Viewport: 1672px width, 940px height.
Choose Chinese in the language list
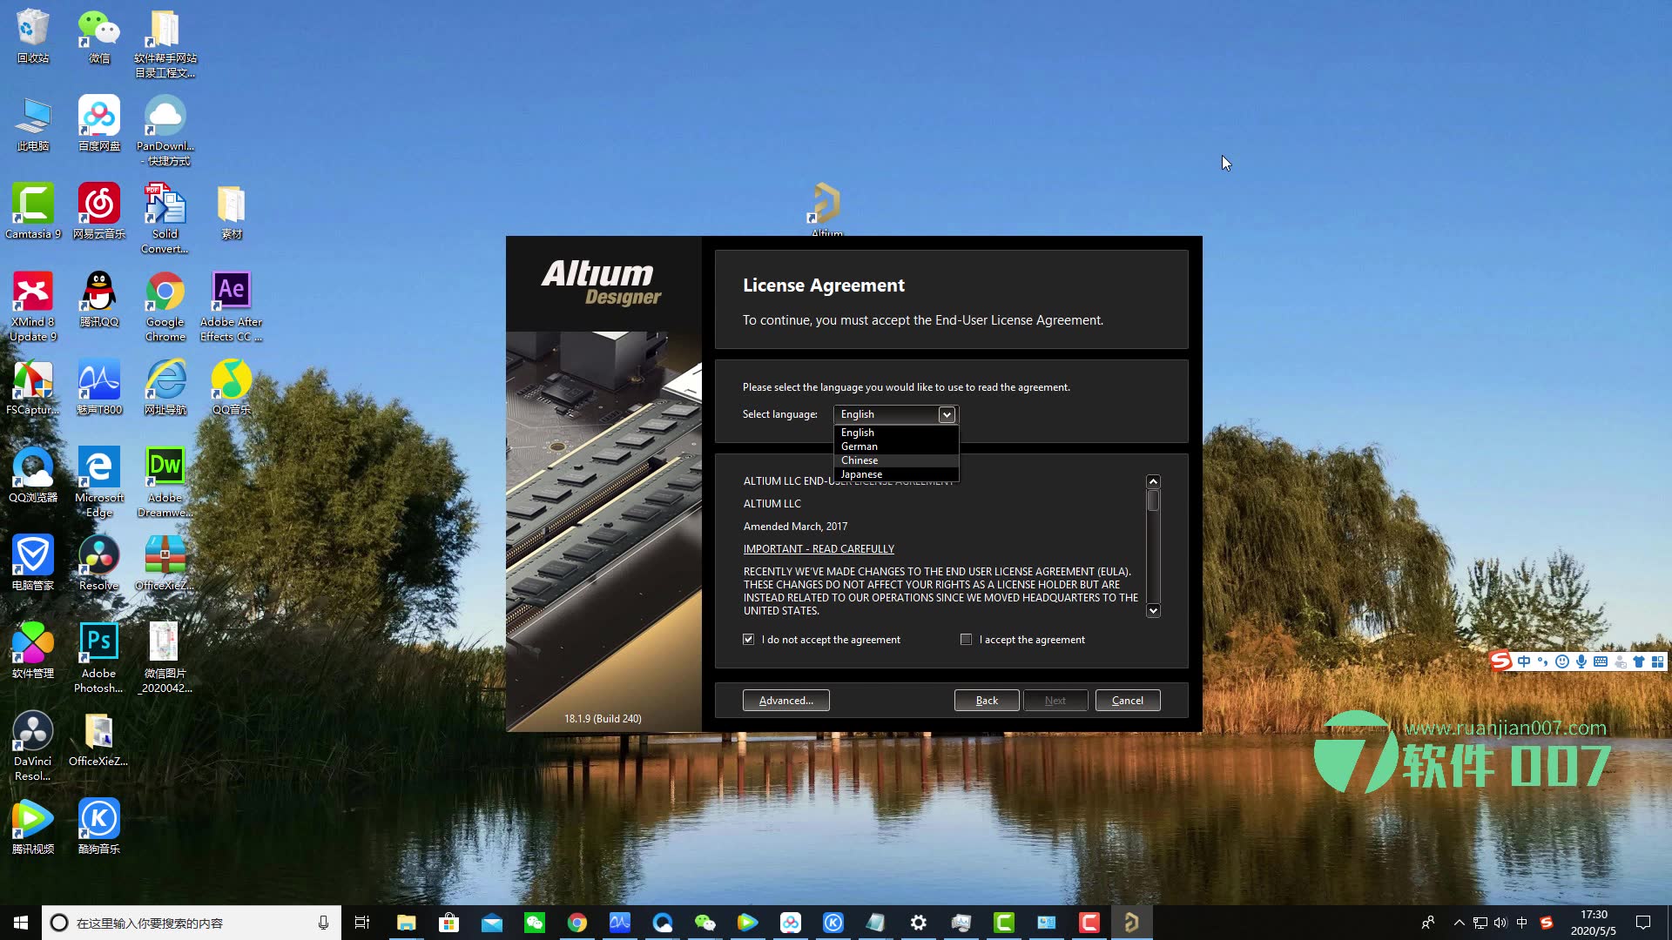click(896, 460)
